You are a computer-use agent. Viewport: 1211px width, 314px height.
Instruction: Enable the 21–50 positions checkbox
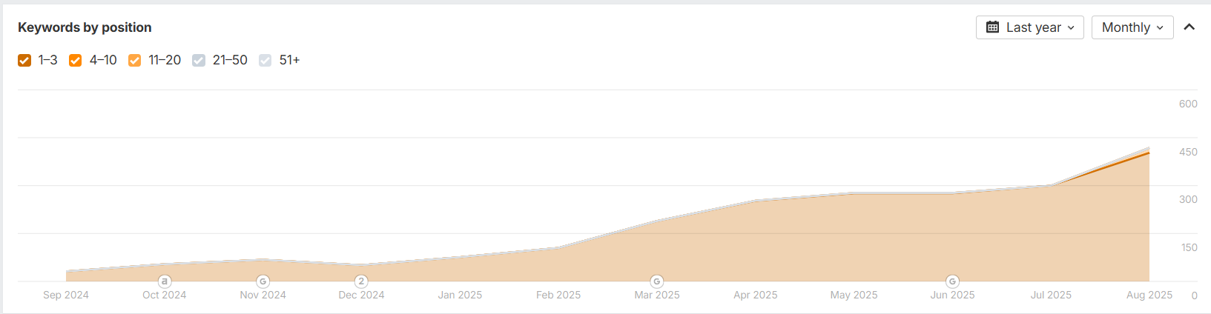pyautogui.click(x=199, y=60)
